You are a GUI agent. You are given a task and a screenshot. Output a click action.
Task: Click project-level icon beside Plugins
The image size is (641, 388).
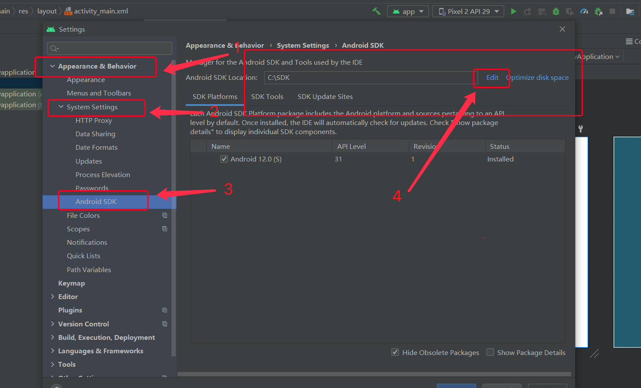(164, 310)
